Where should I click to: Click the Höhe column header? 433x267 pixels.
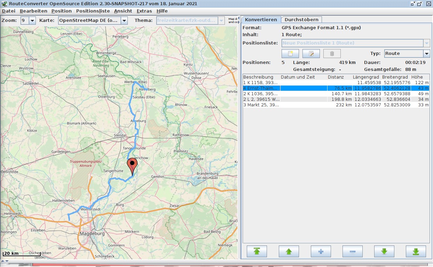click(417, 77)
